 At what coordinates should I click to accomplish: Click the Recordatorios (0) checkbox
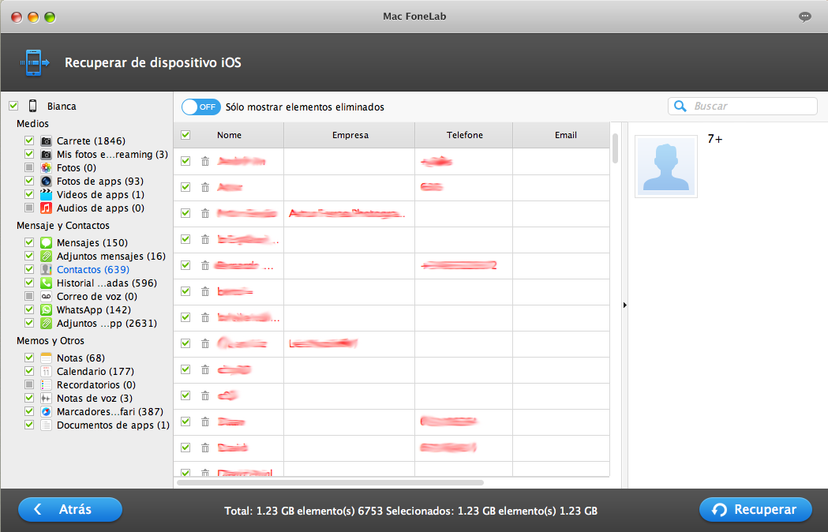(29, 384)
